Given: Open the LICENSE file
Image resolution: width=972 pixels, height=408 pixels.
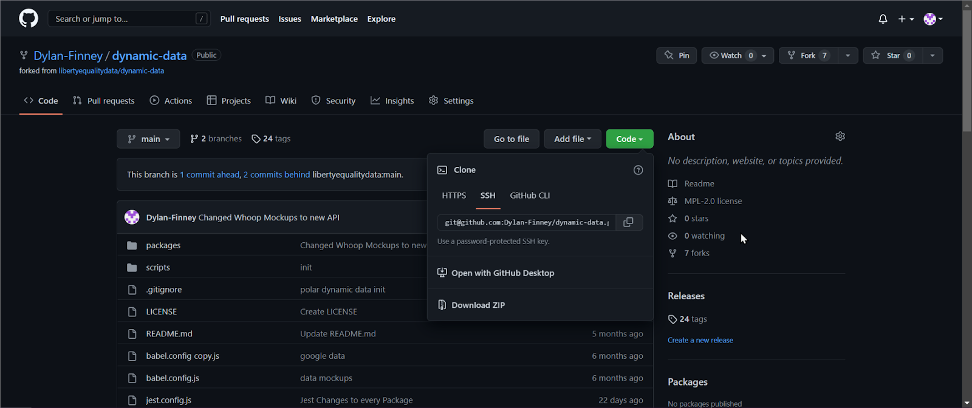Looking at the screenshot, I should tap(161, 312).
